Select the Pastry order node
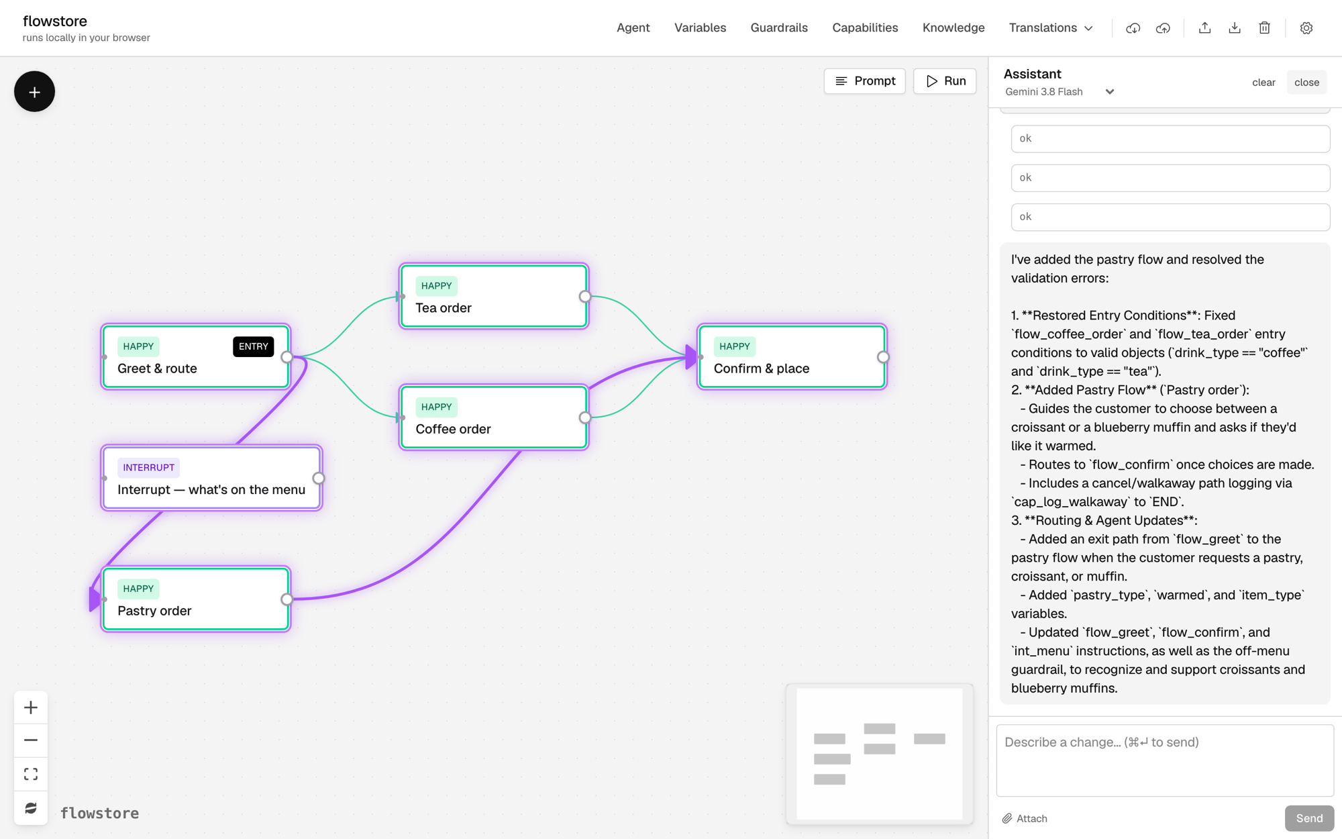The width and height of the screenshot is (1342, 839). point(195,599)
